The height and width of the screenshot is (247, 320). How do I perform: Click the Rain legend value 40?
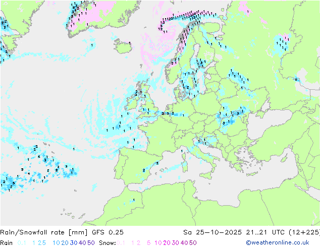[x=82, y=243]
